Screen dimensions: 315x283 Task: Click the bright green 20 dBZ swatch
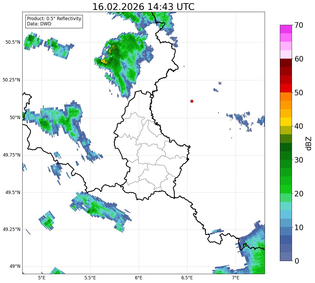tap(286, 189)
